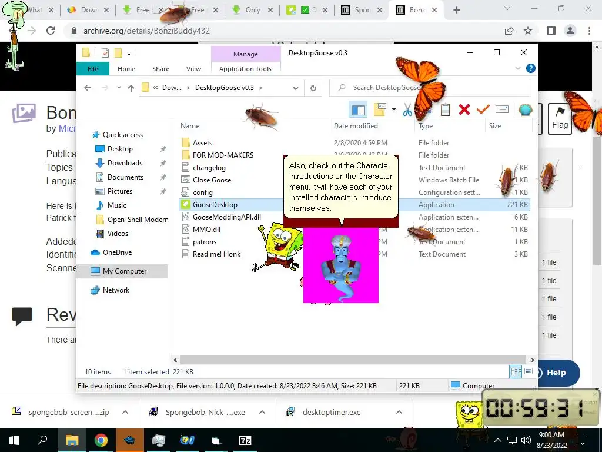This screenshot has height=452, width=602.
Task: Click the envelope Email toolbar icon
Action: (x=502, y=110)
